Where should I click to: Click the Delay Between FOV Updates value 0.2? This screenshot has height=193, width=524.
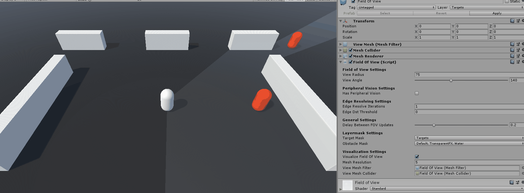(x=517, y=125)
